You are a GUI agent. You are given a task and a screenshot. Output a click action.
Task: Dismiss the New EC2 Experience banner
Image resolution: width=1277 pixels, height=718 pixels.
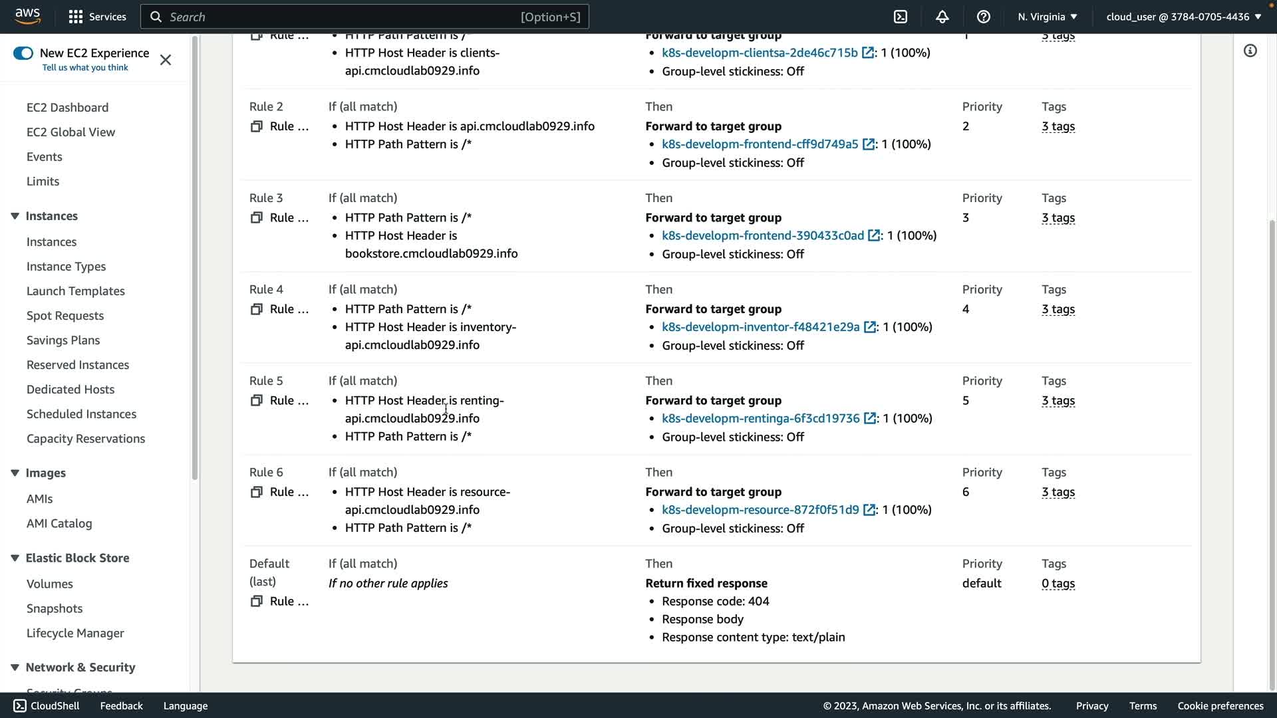(166, 60)
